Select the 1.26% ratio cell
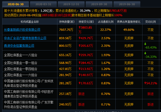This screenshot has height=112, width=161. tap(106, 69)
